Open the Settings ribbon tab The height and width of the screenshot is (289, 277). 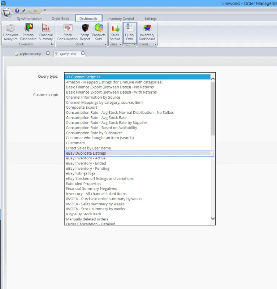[x=150, y=19]
